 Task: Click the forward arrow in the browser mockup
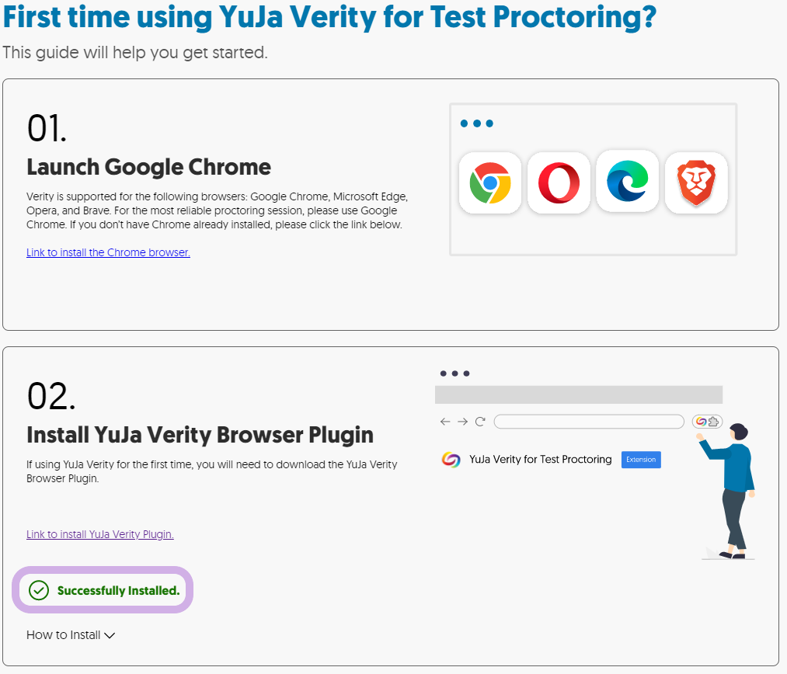click(x=461, y=421)
